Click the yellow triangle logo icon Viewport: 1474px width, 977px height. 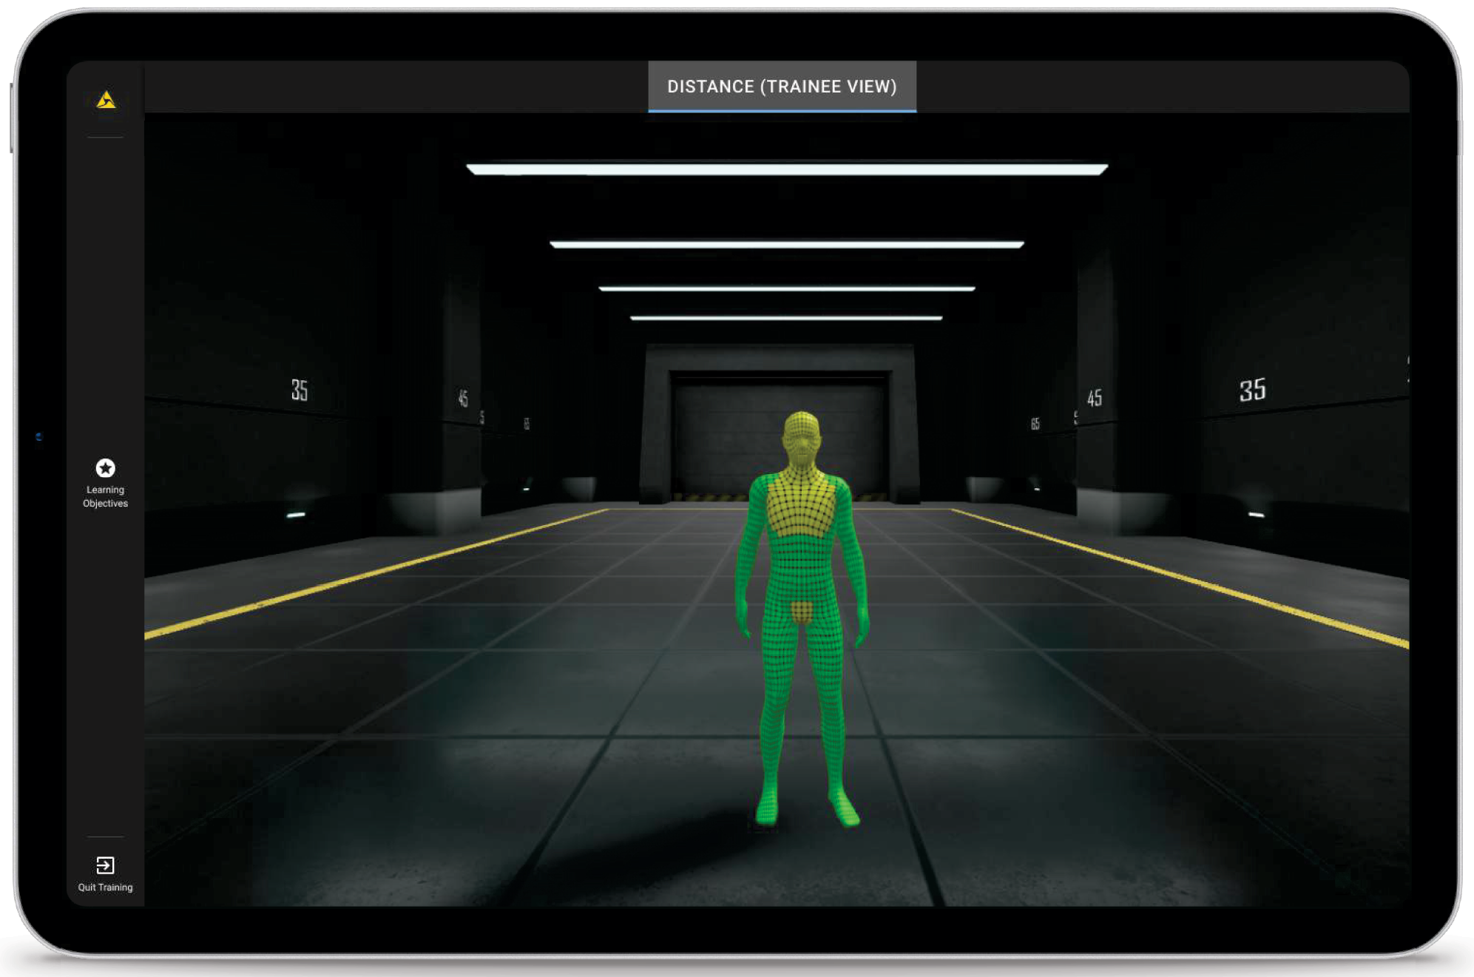[x=106, y=100]
